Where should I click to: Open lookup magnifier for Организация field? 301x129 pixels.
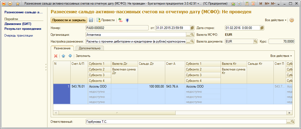(x=193, y=35)
